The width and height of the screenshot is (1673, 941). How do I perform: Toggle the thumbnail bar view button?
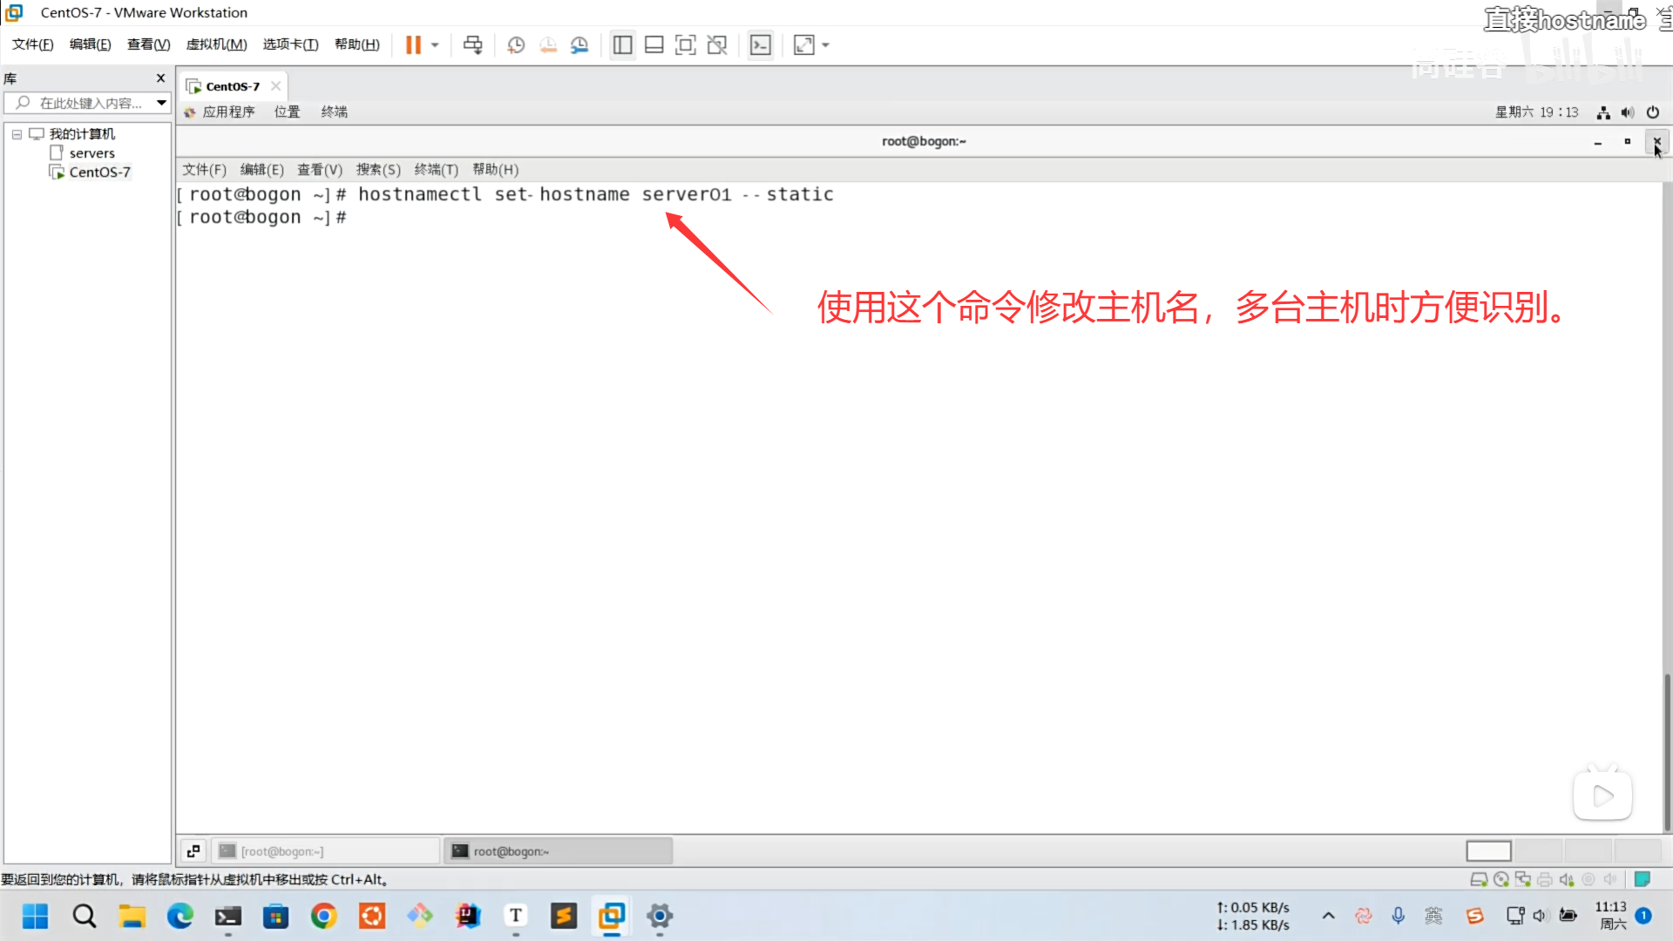pos(654,44)
